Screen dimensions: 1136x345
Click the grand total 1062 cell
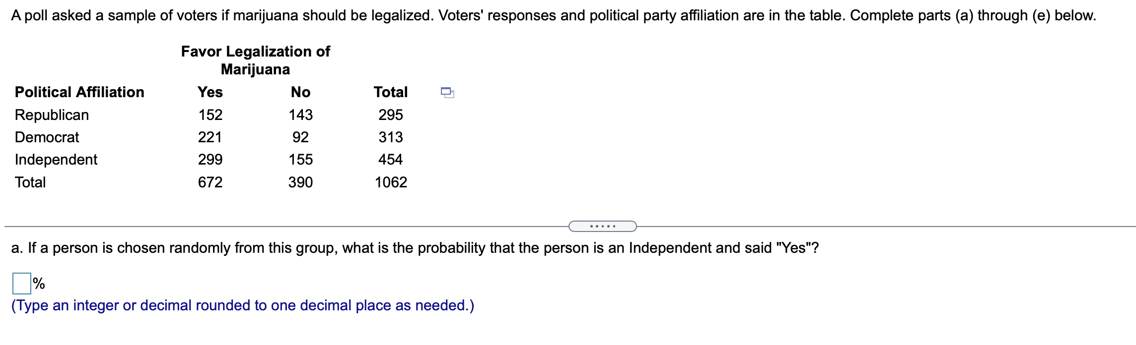click(391, 182)
